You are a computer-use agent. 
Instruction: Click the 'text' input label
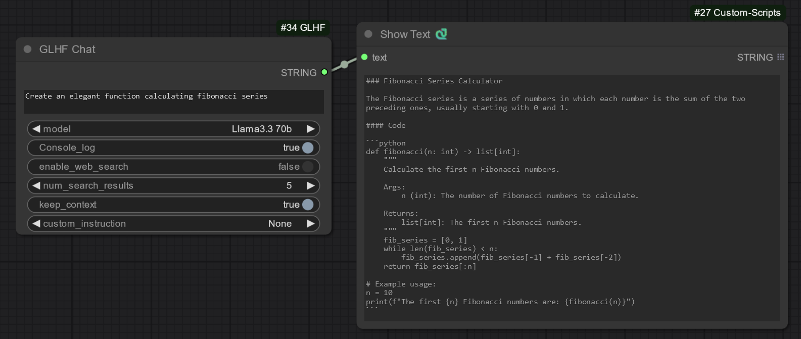coord(379,57)
